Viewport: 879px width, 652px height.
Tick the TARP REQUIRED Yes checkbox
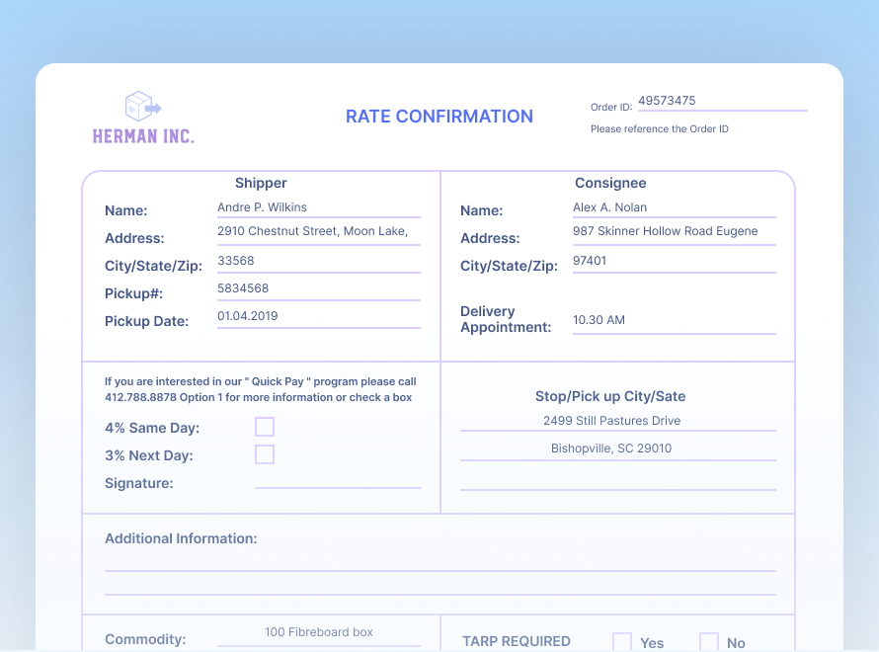click(622, 642)
